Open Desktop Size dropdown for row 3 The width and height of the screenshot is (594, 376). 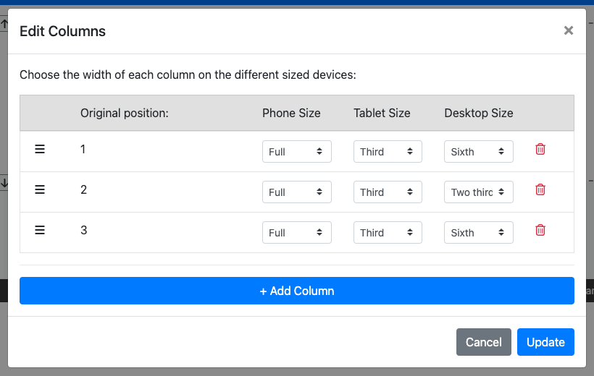pyautogui.click(x=478, y=233)
